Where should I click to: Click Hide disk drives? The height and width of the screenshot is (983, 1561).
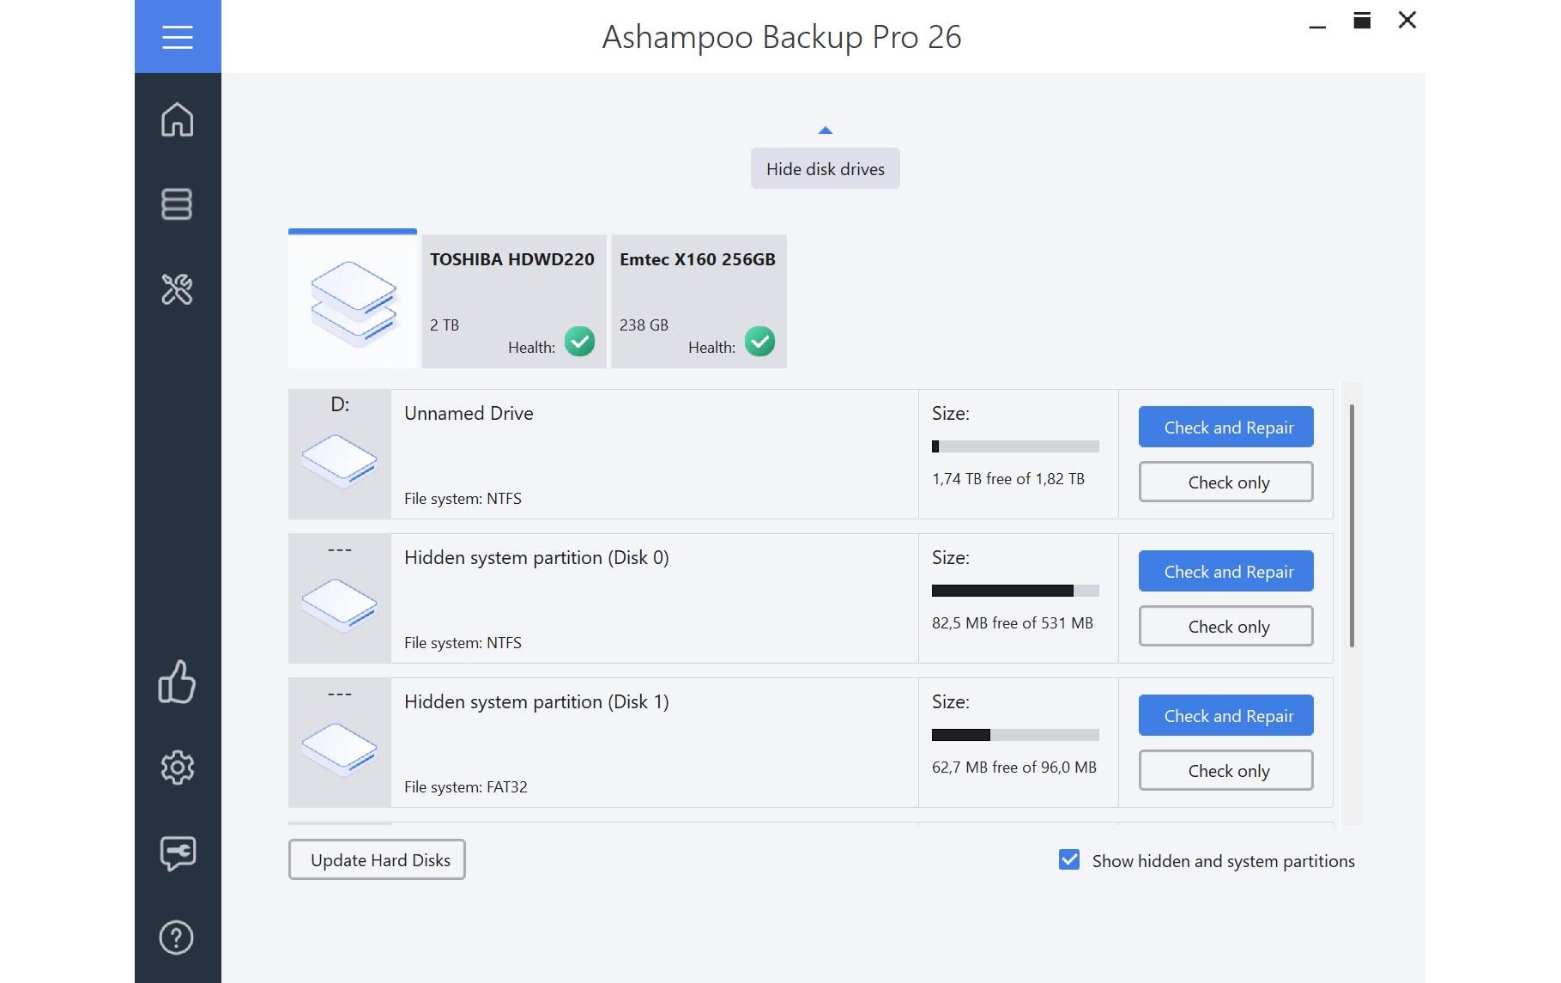click(x=825, y=169)
